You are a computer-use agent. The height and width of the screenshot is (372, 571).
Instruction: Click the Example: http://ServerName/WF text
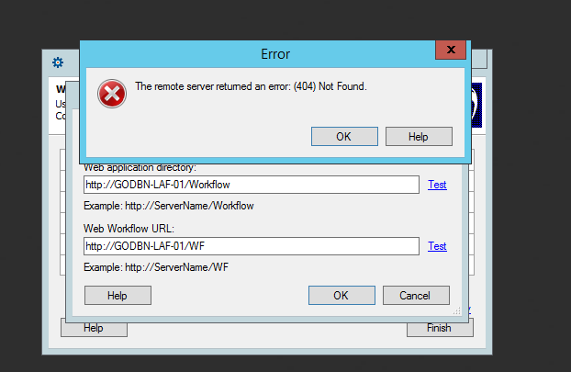coord(156,267)
